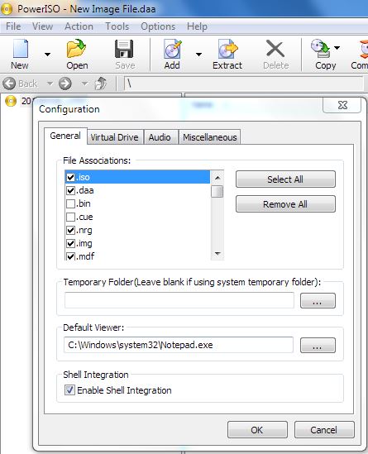
Task: Click the file associations scrollbar up arrow
Action: click(x=217, y=177)
